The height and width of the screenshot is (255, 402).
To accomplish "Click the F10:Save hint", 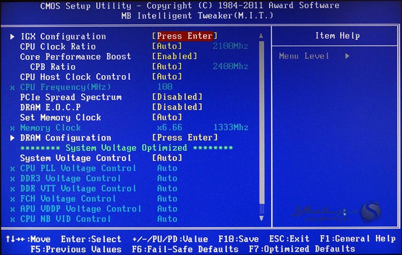I will (x=238, y=239).
